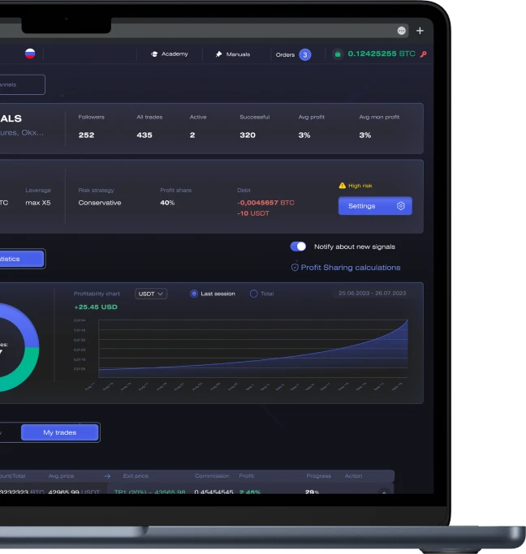Click the gear icon on Settings button
Viewport: 526px width, 554px height.
click(x=401, y=206)
